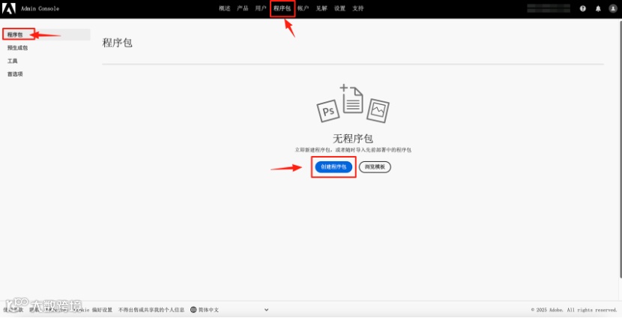Open the 设置 tab

339,8
